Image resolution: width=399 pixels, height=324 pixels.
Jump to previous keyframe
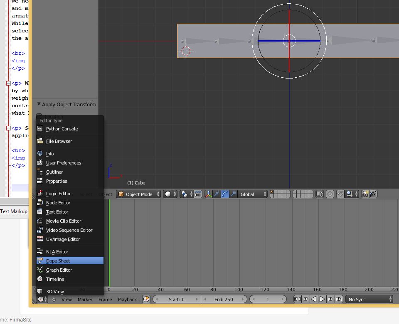[305, 299]
